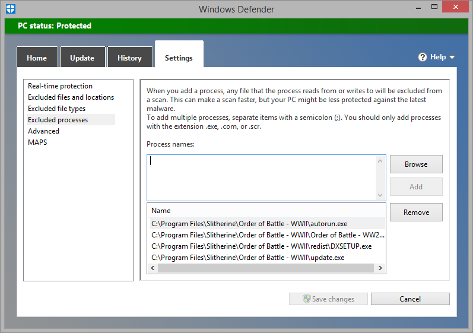Viewport: 473px width, 333px height.
Task: Switch to the Home tab
Action: click(37, 58)
